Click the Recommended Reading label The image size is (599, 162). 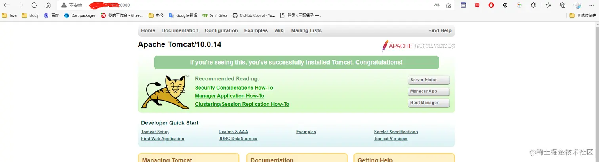pos(227,79)
